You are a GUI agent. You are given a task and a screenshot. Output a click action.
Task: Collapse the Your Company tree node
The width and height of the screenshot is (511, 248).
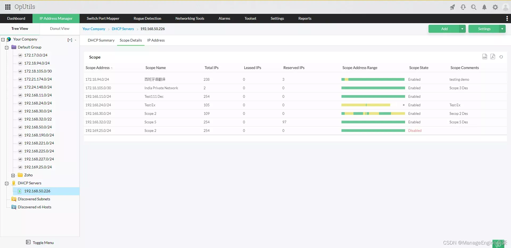click(3, 40)
